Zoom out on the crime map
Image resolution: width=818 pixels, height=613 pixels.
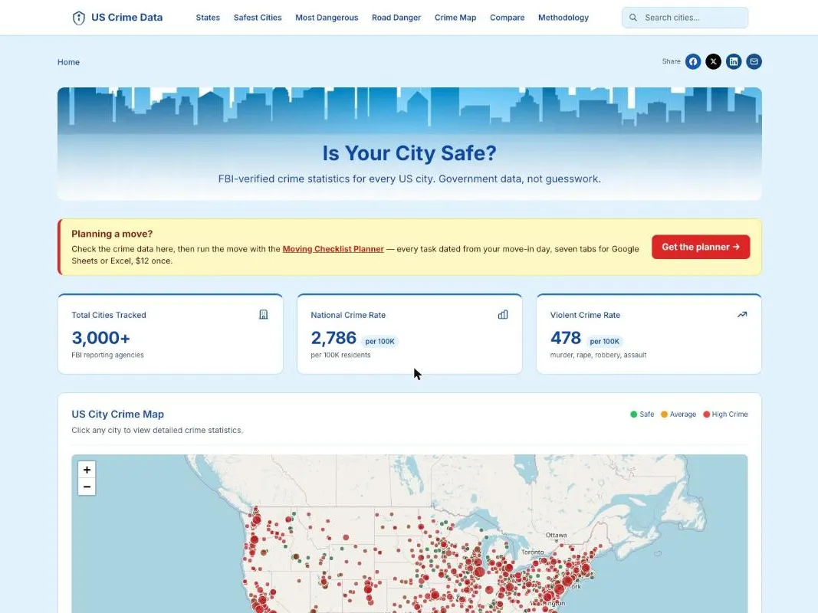click(87, 487)
